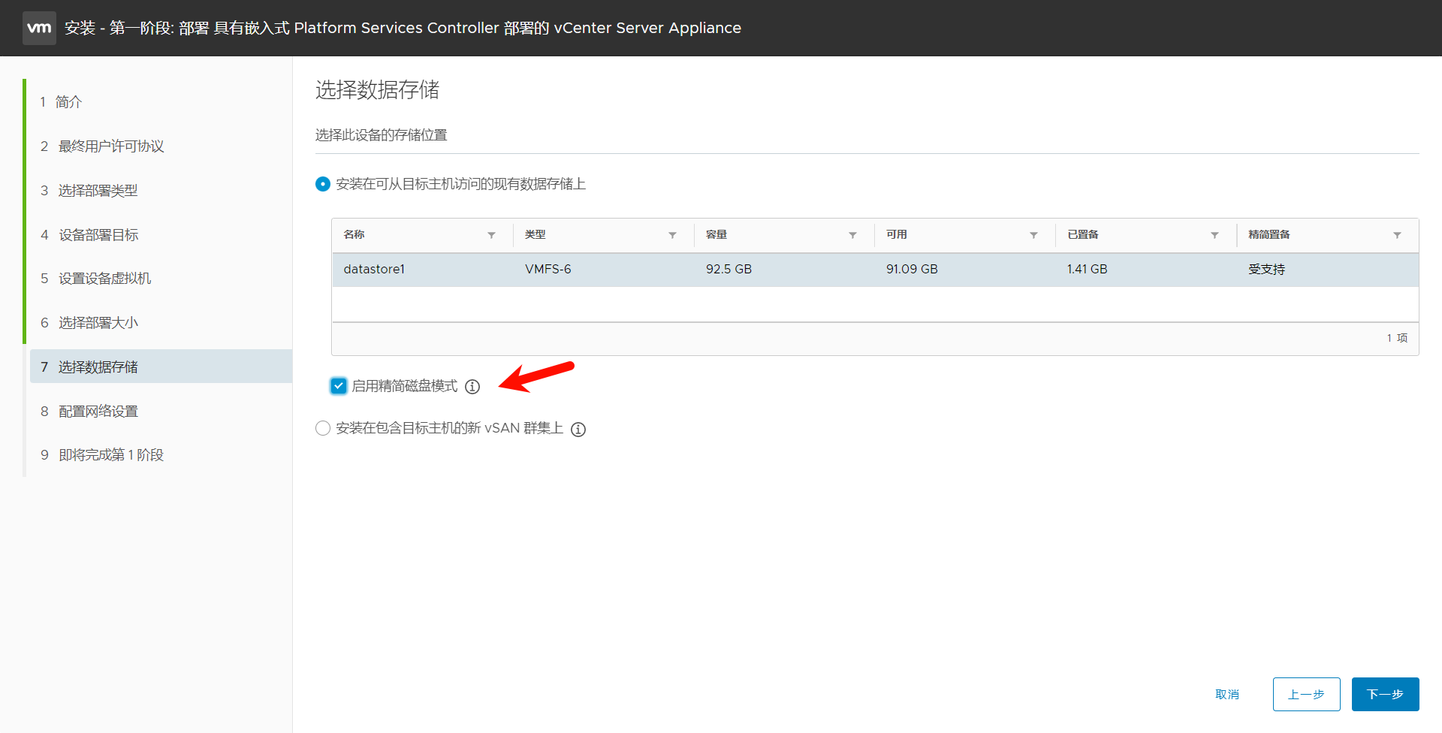Uncheck the 启用精简磁盘模式 checkbox
The height and width of the screenshot is (733, 1442).
pos(339,386)
